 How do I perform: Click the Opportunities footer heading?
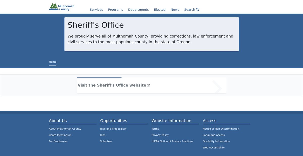coord(114,121)
